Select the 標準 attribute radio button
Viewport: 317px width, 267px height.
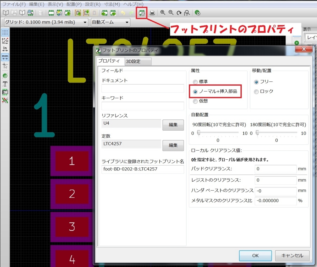click(195, 82)
